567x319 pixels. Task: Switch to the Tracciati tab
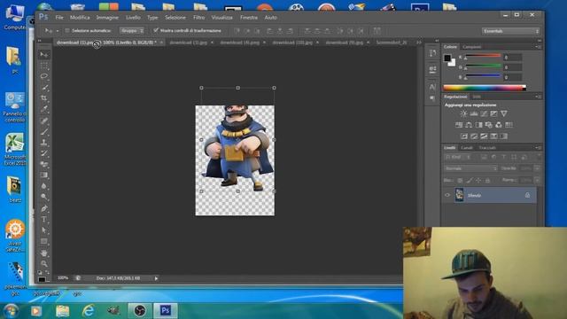point(487,148)
